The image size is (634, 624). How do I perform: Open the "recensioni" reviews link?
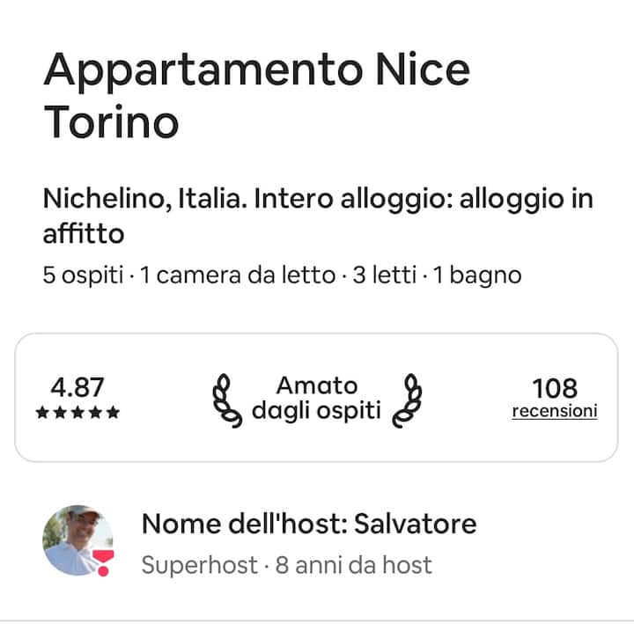[x=555, y=411]
